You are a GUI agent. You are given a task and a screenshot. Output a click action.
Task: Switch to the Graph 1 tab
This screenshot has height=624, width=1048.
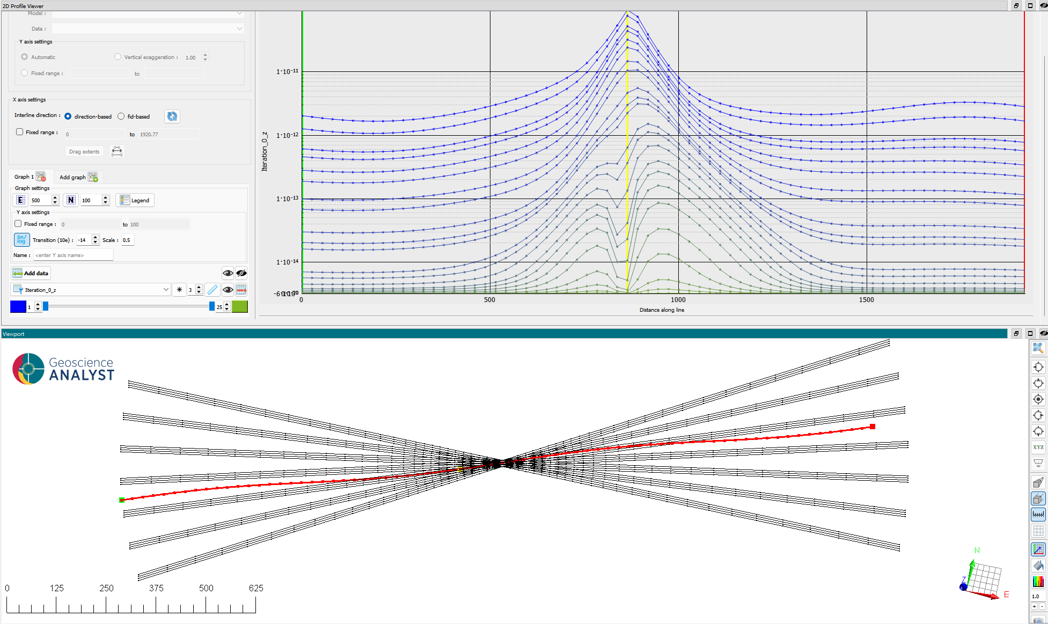(x=24, y=177)
